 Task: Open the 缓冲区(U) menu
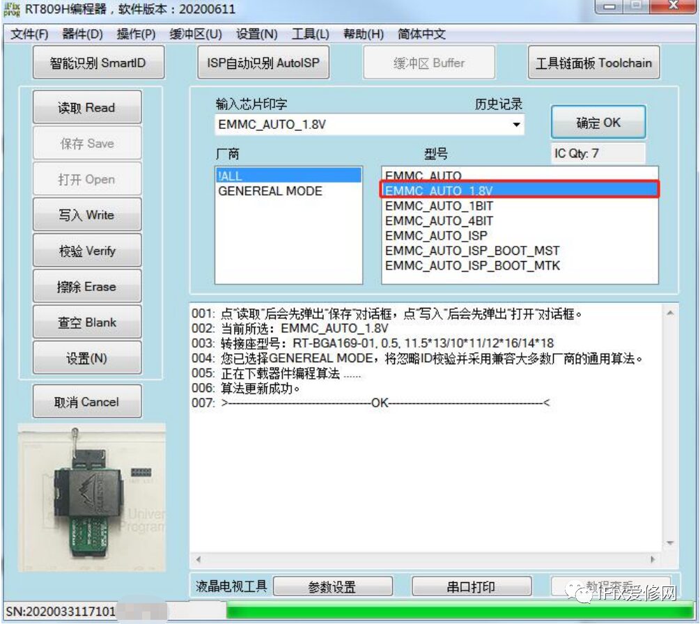coord(196,34)
